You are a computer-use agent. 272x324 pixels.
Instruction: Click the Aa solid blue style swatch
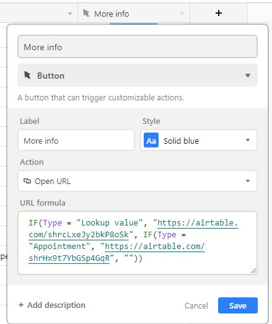tap(151, 140)
